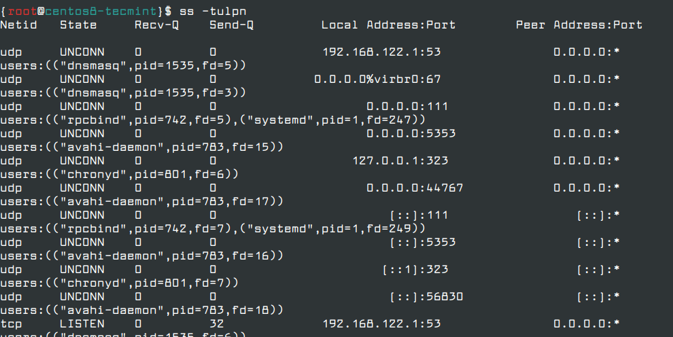
Task: Click the Send-Q column header
Action: click(x=231, y=25)
